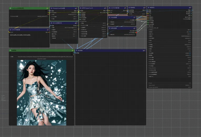Image resolution: width=201 pixels, height=137 pixels.
Task: Open the dpmpp_2m sampler dropdown
Action: click(169, 45)
